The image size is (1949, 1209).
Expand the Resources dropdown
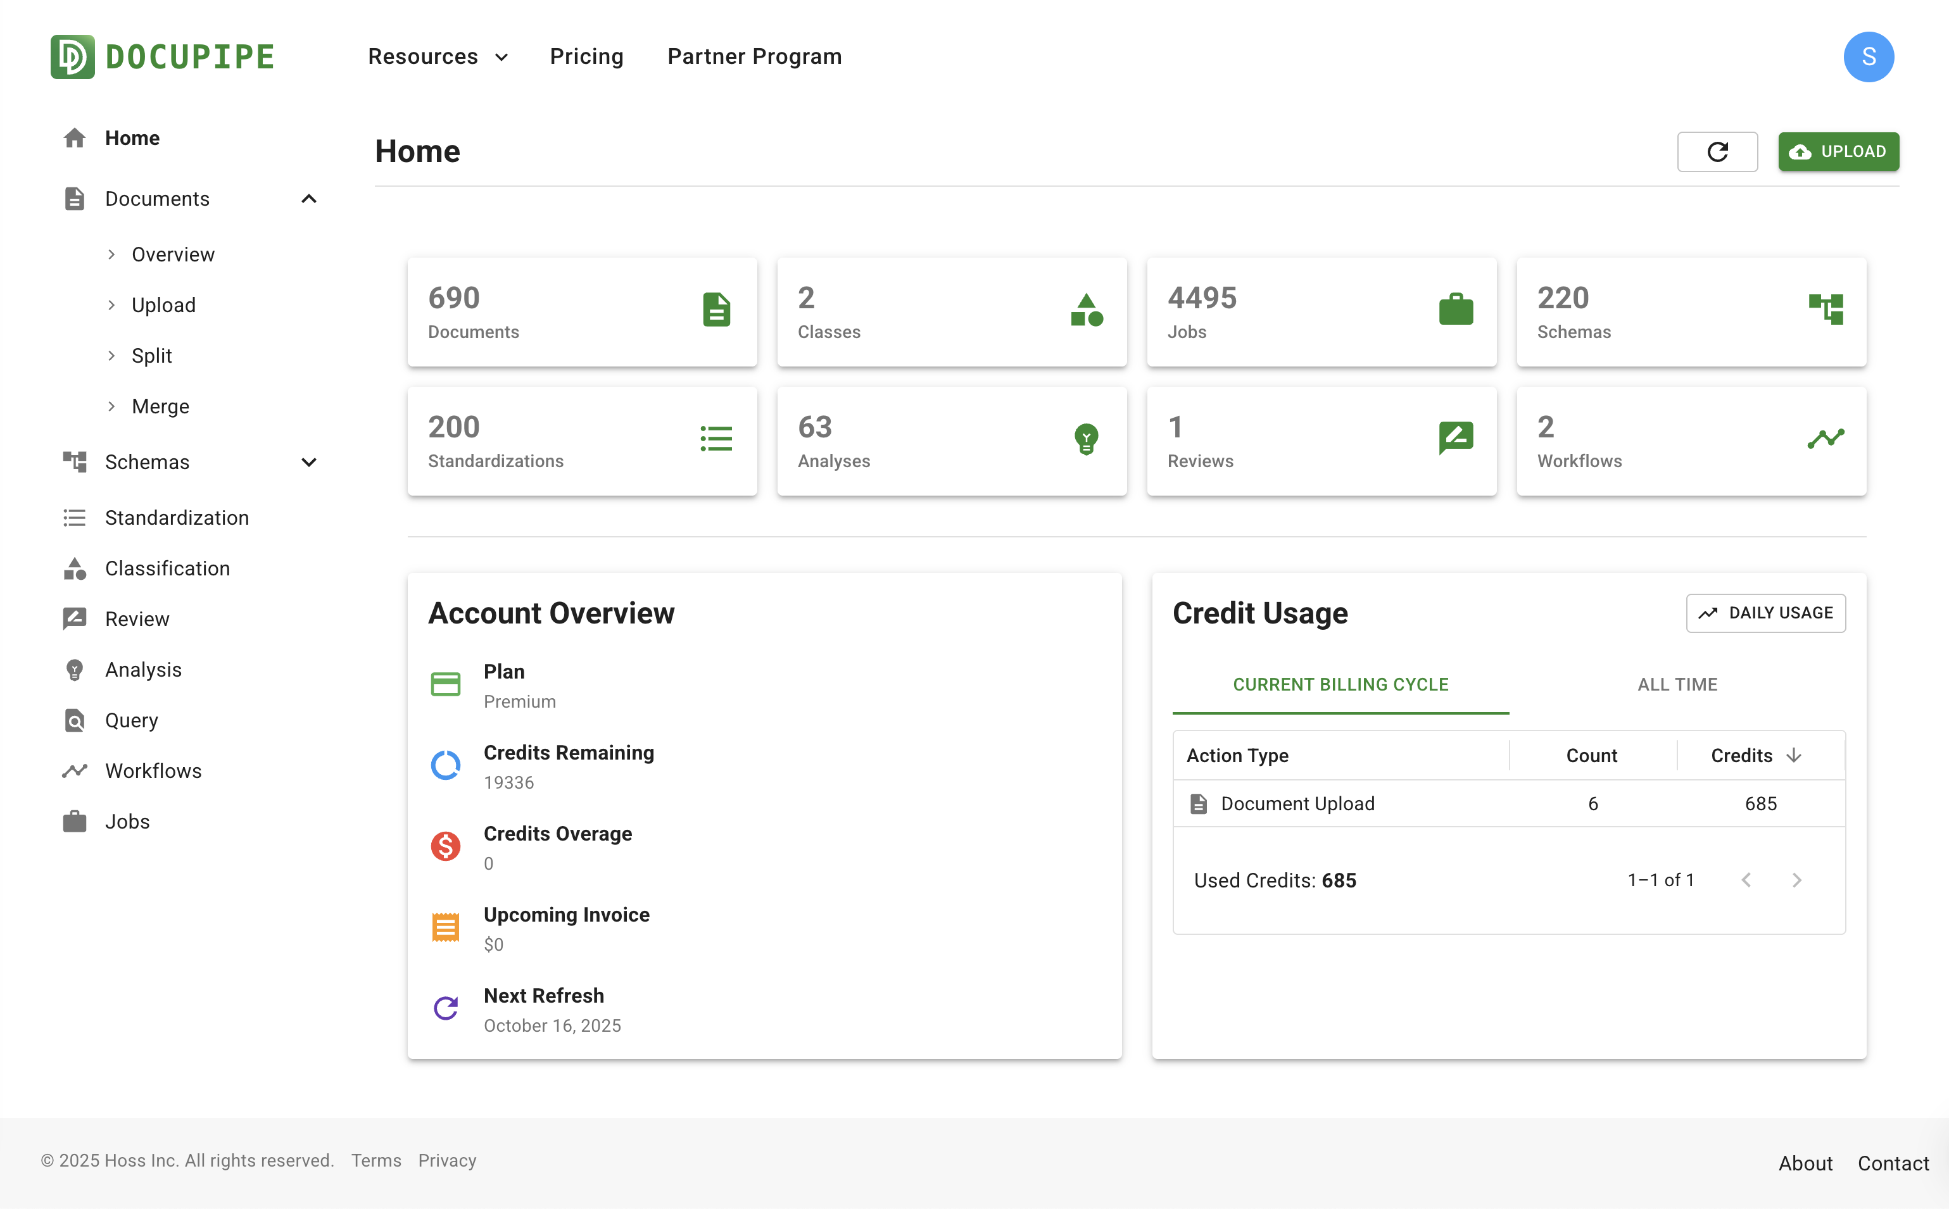(x=438, y=56)
